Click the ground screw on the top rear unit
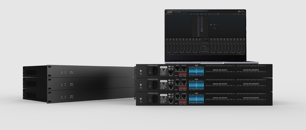The width and height of the screenshot is (306, 130). point(141,71)
